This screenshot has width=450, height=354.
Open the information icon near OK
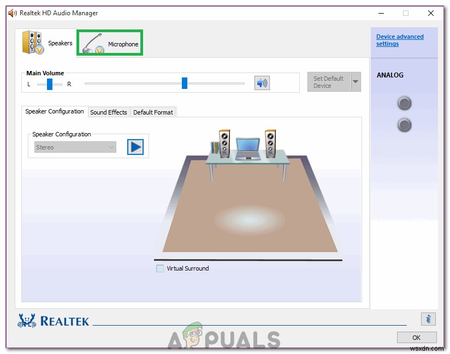(428, 319)
